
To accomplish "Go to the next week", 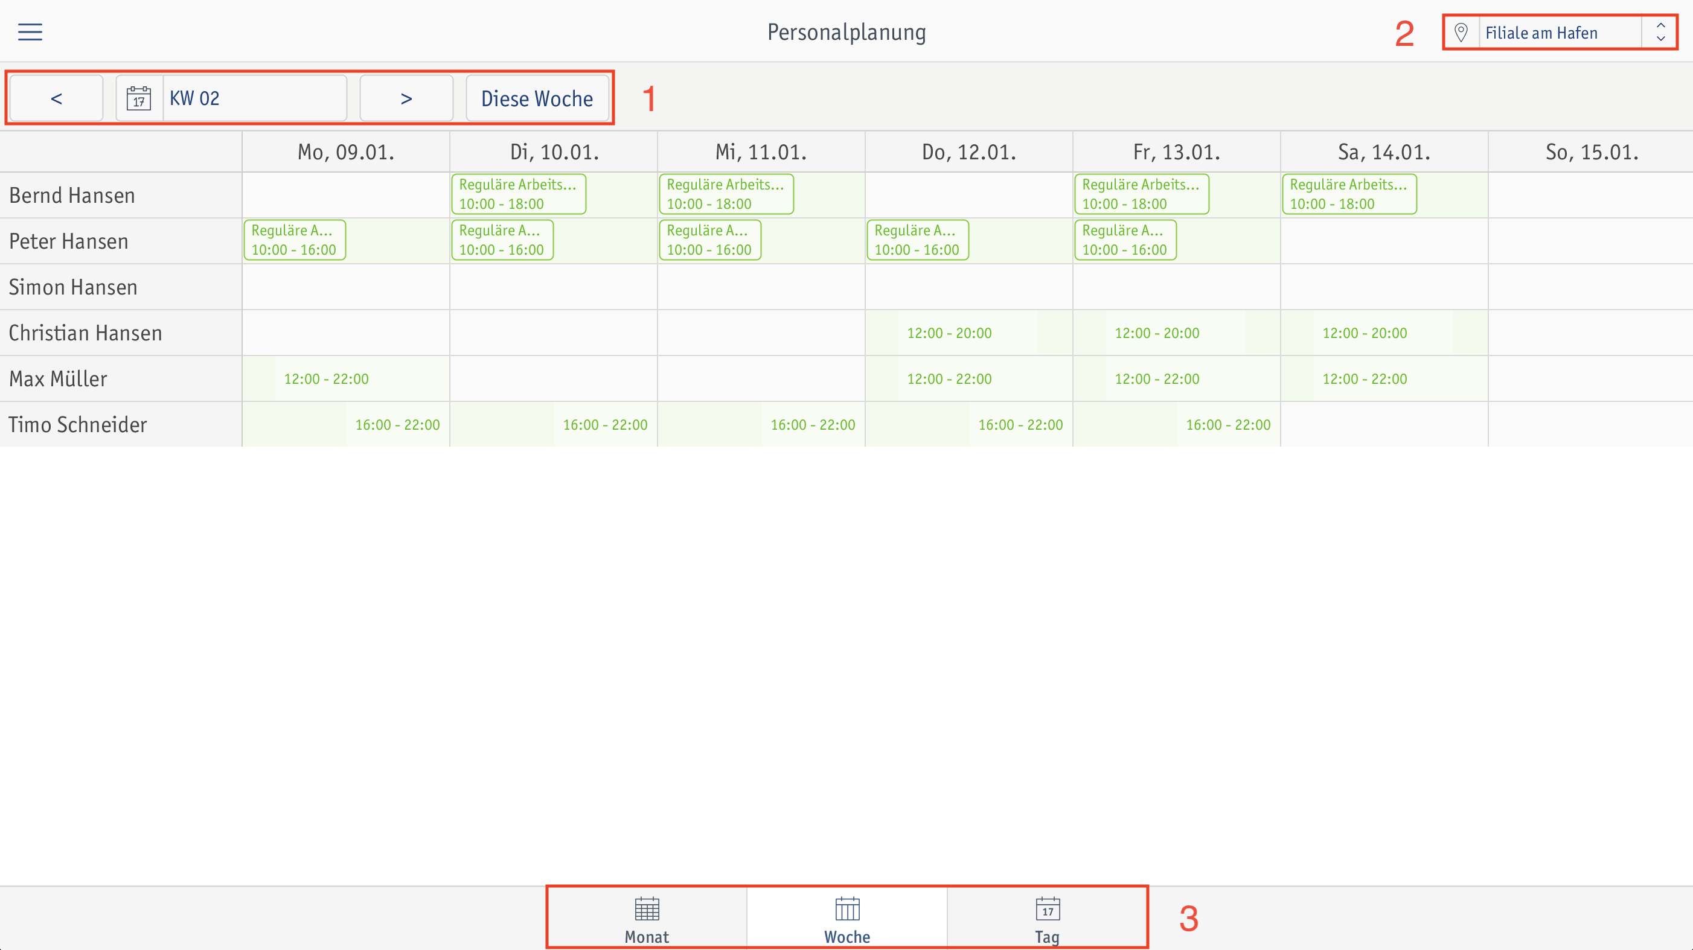I will pos(406,98).
